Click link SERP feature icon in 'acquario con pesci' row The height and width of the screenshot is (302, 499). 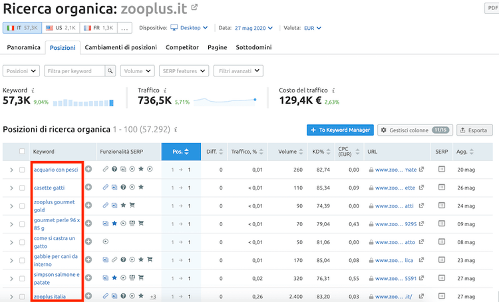(105, 170)
